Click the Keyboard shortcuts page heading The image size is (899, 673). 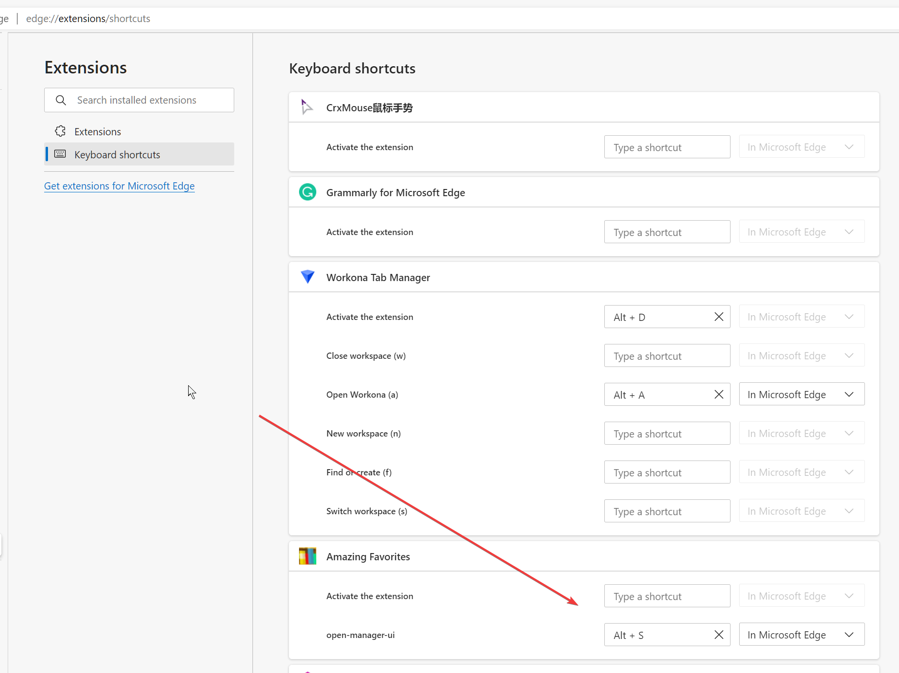tap(352, 69)
